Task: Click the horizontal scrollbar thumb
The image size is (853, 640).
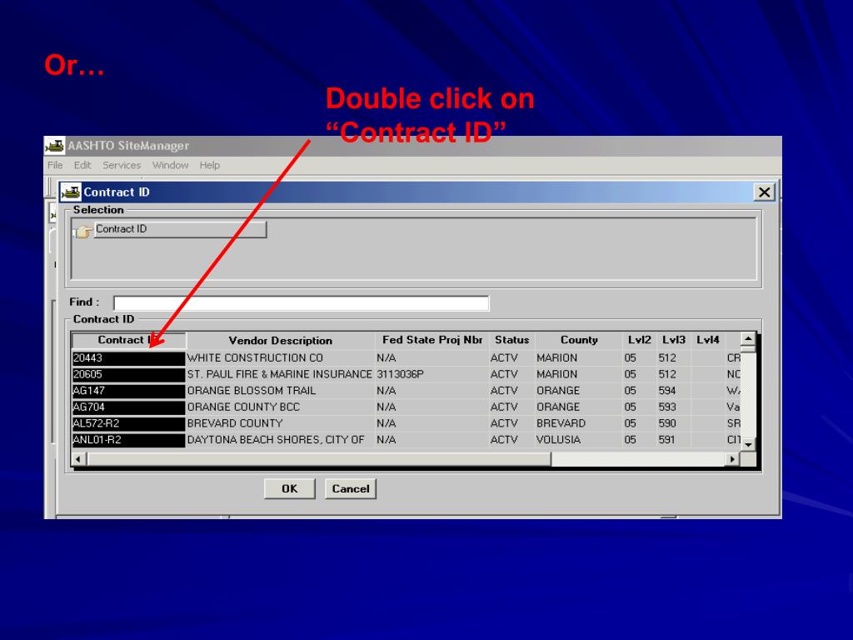Action: point(319,459)
